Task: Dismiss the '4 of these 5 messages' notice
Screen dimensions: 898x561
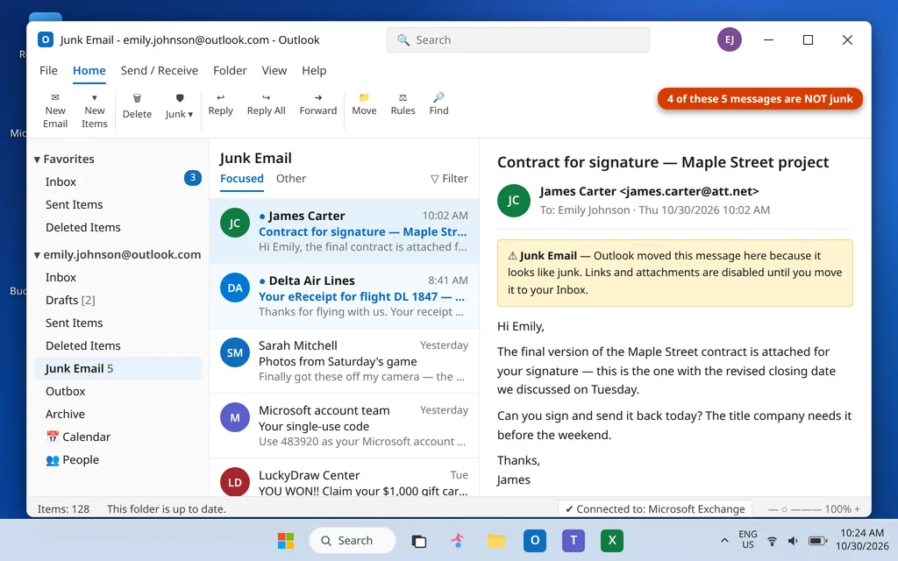Action: click(760, 98)
